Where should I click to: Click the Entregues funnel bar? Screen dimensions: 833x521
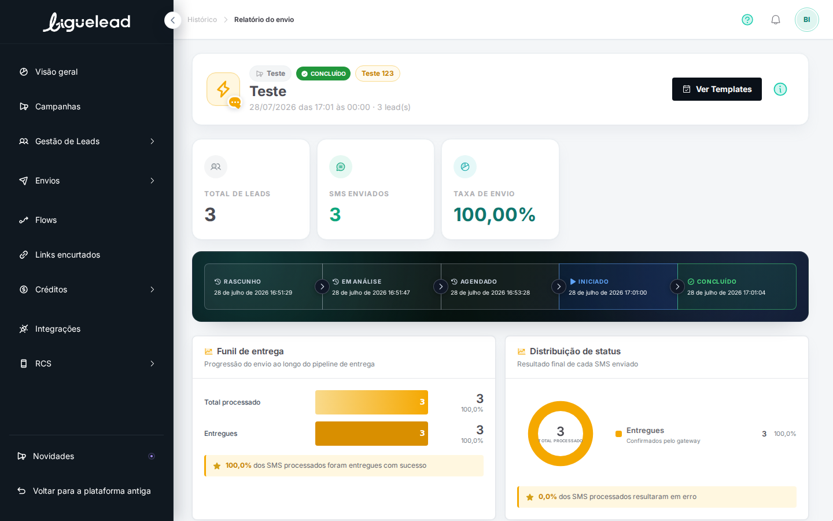(371, 434)
